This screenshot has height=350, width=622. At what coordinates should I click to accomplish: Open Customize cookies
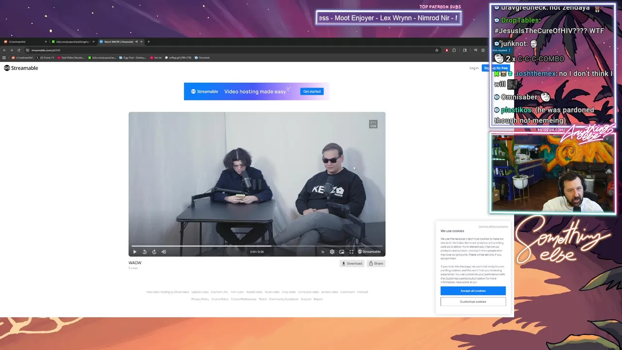pos(473,302)
